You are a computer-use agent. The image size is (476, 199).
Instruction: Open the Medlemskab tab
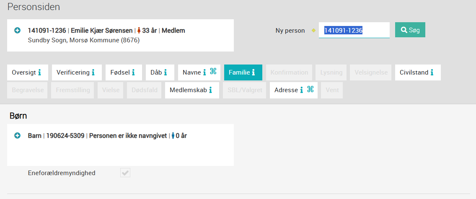tap(192, 90)
